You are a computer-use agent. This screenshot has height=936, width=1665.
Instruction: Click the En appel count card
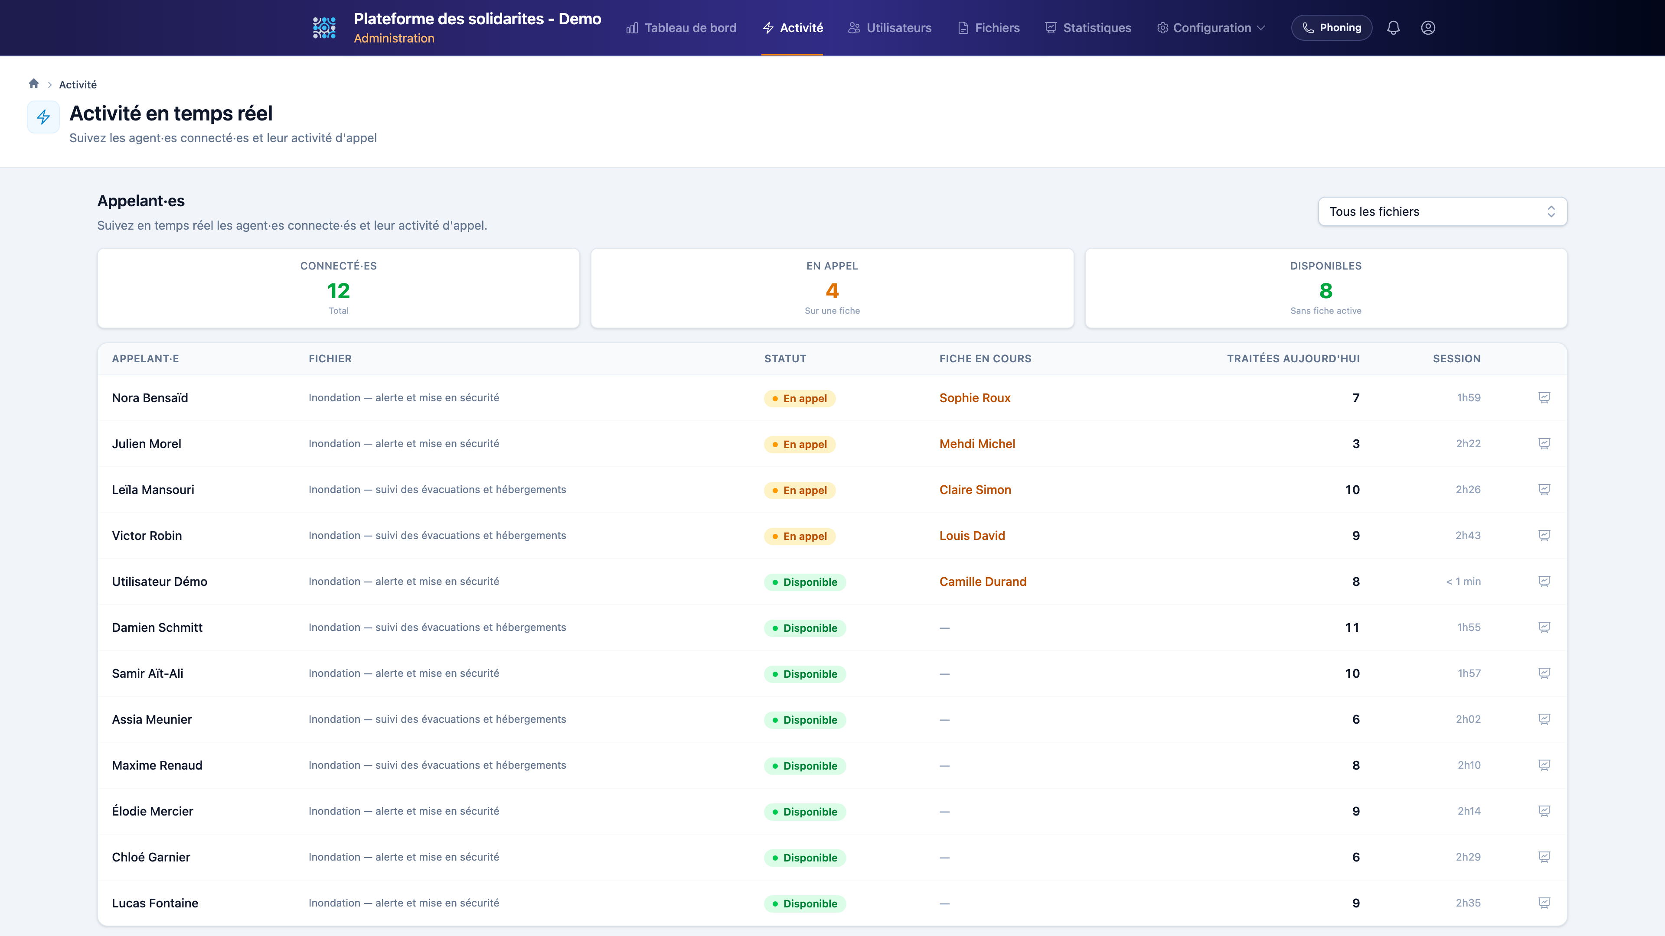pyautogui.click(x=832, y=288)
